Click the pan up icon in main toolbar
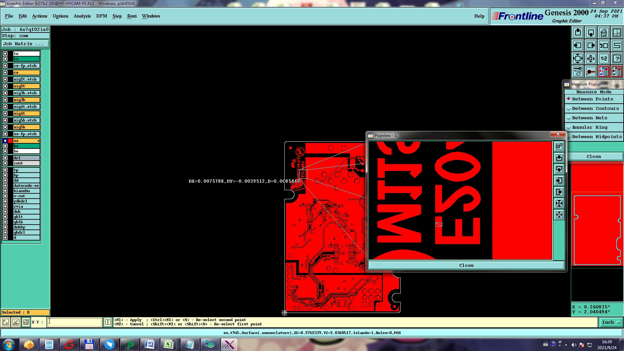624x351 pixels. pyautogui.click(x=578, y=32)
